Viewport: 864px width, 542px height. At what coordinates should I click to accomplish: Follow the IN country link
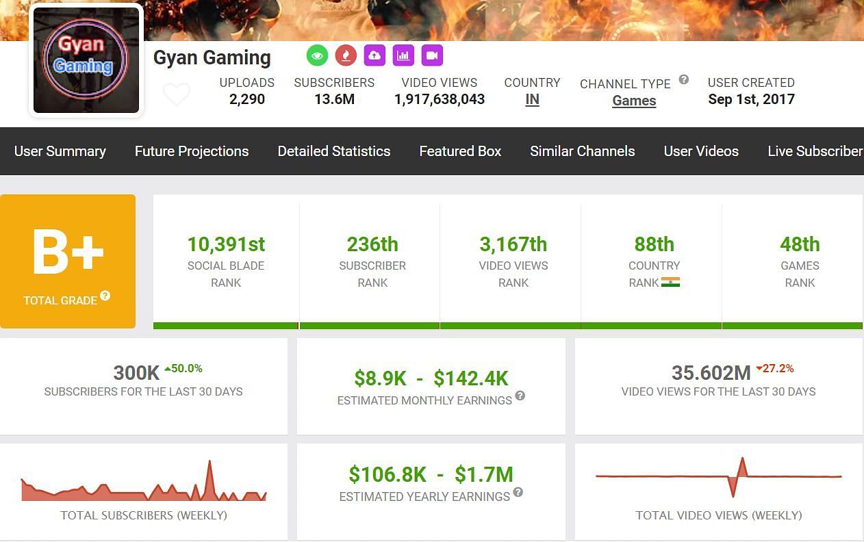click(532, 99)
